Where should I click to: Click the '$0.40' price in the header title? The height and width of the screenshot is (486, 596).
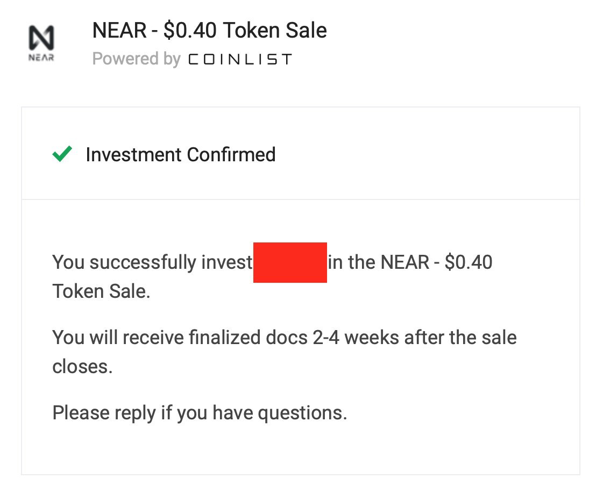pyautogui.click(x=190, y=31)
